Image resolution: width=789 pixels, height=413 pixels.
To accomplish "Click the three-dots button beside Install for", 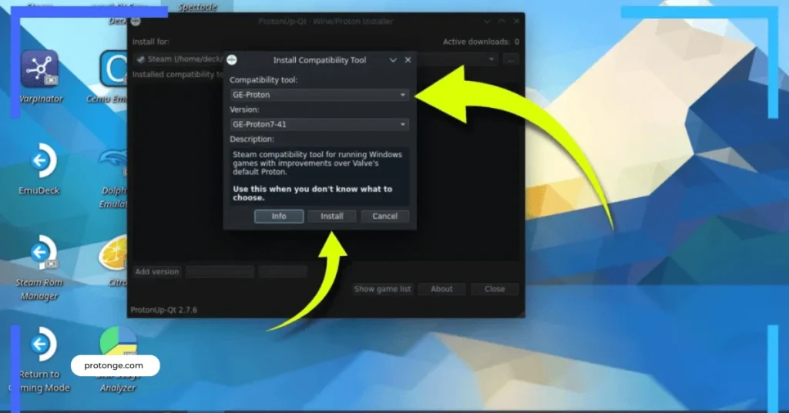I will click(511, 59).
